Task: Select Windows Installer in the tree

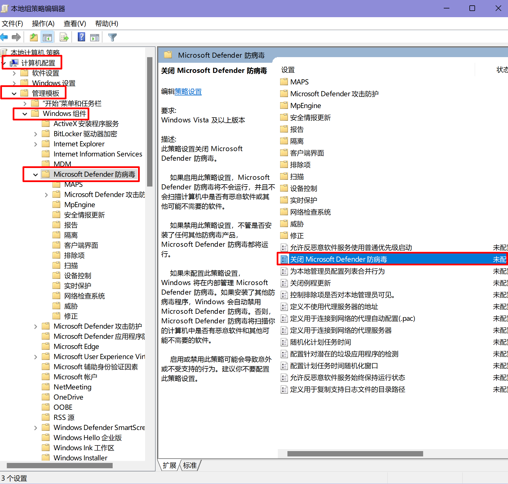Action: point(80,458)
